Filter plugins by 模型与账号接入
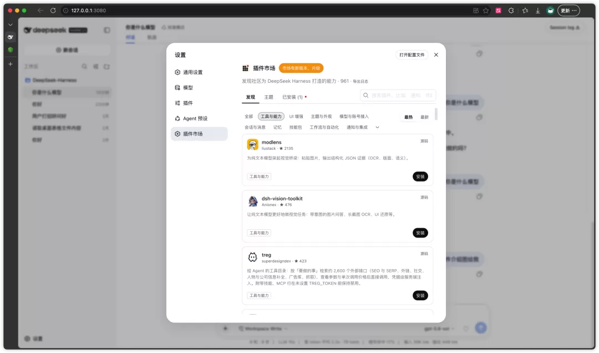 (x=354, y=117)
